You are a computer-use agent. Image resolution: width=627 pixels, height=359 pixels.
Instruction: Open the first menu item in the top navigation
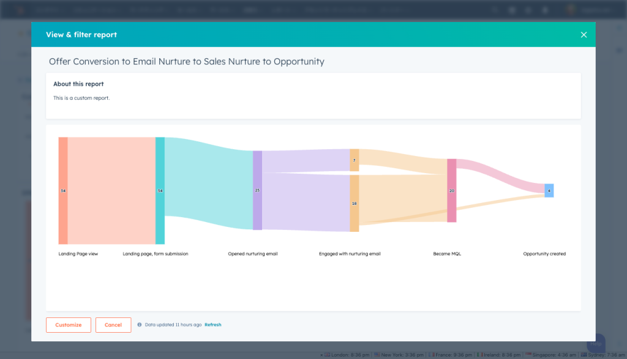click(48, 9)
